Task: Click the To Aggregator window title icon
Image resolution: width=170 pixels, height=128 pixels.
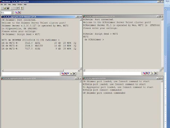Action: pos(2,78)
